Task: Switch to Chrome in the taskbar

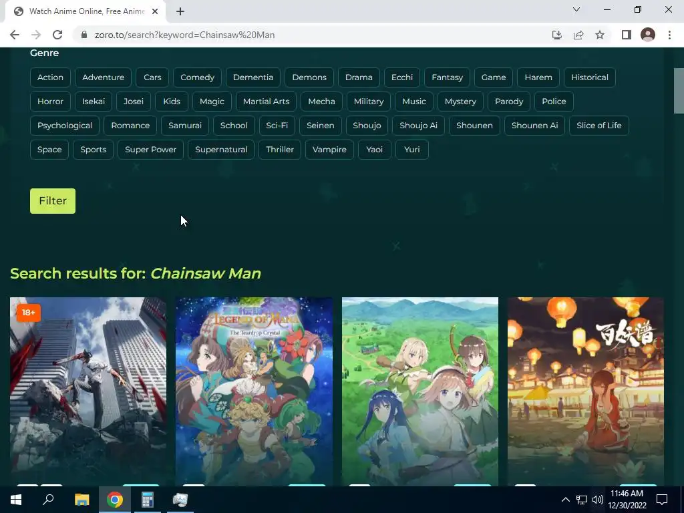Action: 115,500
